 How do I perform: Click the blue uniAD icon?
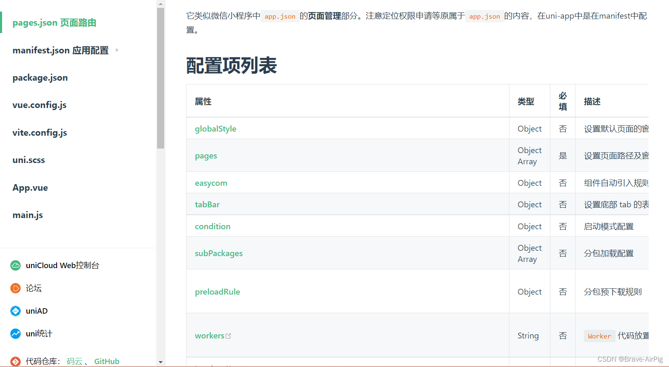click(15, 311)
